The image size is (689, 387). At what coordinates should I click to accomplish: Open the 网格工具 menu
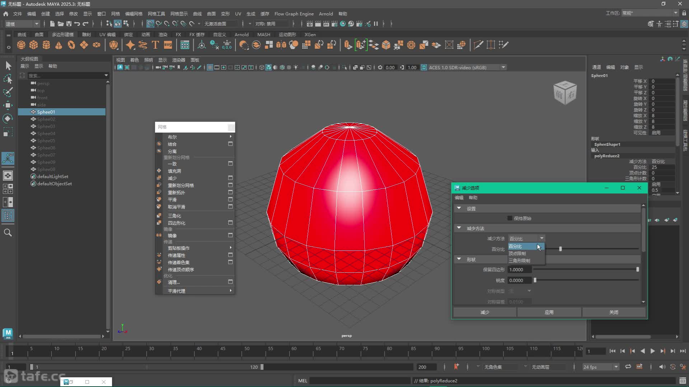156,14
